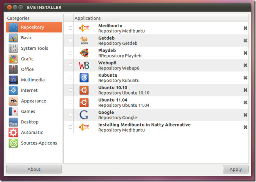Viewport: 256px width, 182px height.
Task: Click the Repository category gear icon
Action: (x=13, y=27)
